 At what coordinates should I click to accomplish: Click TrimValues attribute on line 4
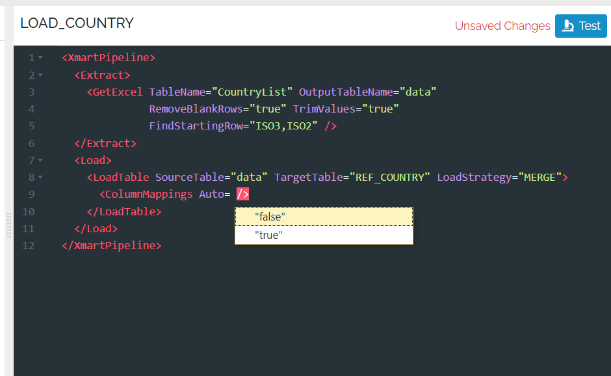(324, 109)
